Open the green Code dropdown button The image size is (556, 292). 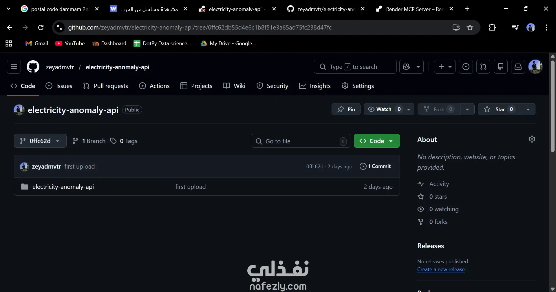(x=377, y=141)
